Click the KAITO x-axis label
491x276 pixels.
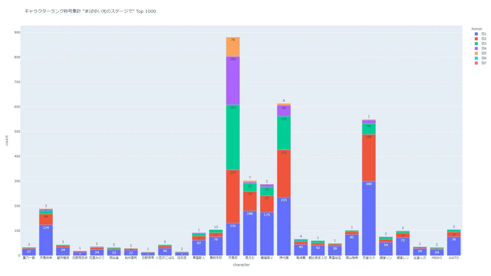click(454, 258)
